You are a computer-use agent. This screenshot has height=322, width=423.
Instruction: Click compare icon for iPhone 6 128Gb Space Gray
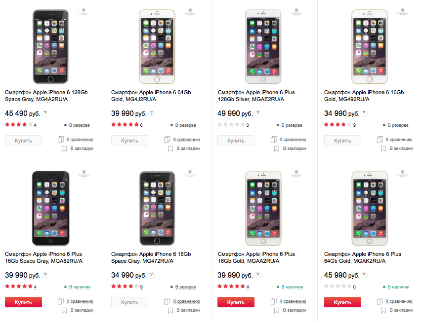tap(61, 140)
